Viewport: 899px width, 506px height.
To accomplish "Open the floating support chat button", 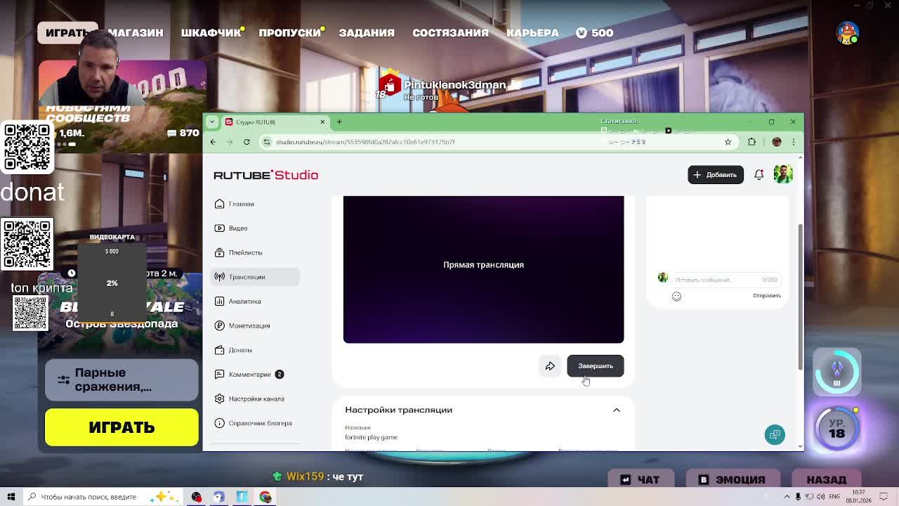I will click(x=775, y=434).
